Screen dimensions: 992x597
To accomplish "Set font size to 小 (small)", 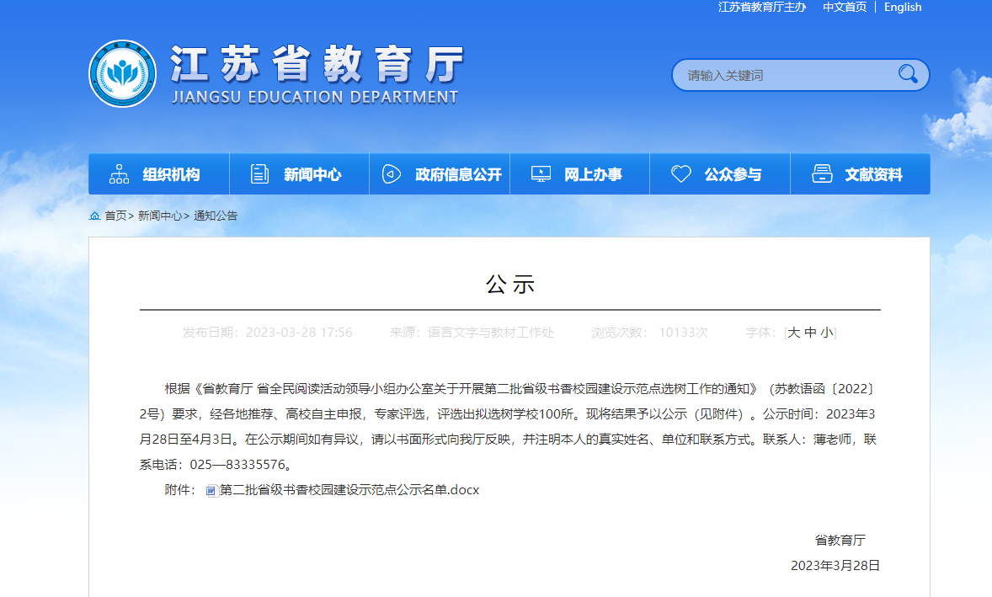I will tap(827, 333).
